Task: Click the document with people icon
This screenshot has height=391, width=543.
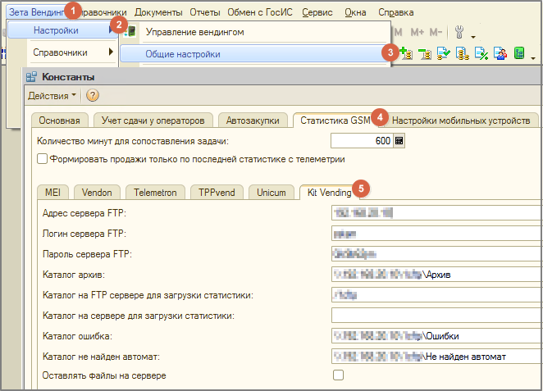Action: [x=500, y=53]
